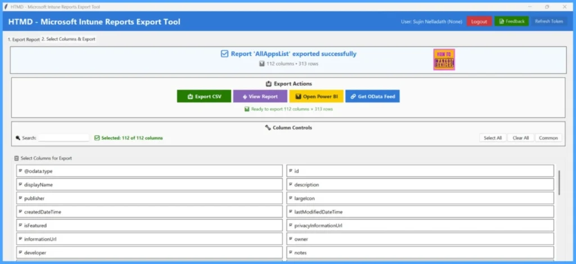This screenshot has width=576, height=264.
Task: Open the Feedback button
Action: coord(512,21)
